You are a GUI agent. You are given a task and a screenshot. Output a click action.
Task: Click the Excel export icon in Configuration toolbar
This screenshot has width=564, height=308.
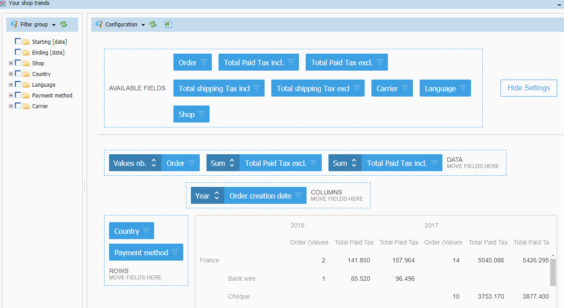coord(168,25)
